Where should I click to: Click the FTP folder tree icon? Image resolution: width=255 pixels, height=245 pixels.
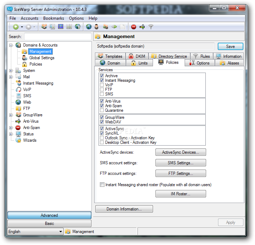point(19,109)
